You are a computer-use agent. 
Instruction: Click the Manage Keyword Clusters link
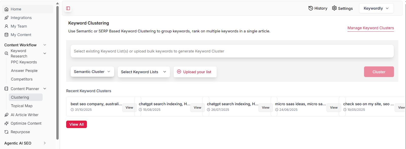(x=370, y=28)
